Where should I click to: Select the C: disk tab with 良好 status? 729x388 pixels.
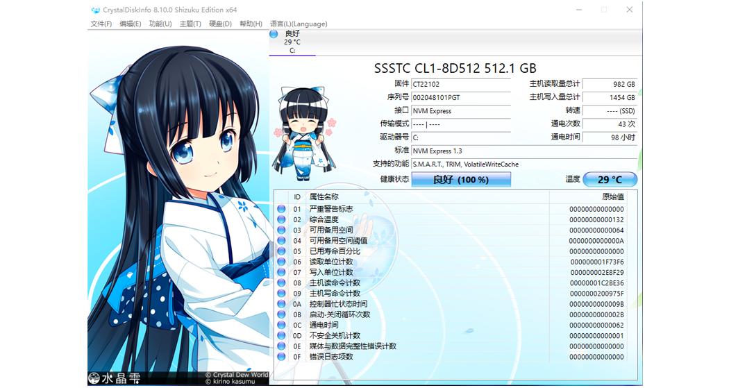pyautogui.click(x=292, y=42)
